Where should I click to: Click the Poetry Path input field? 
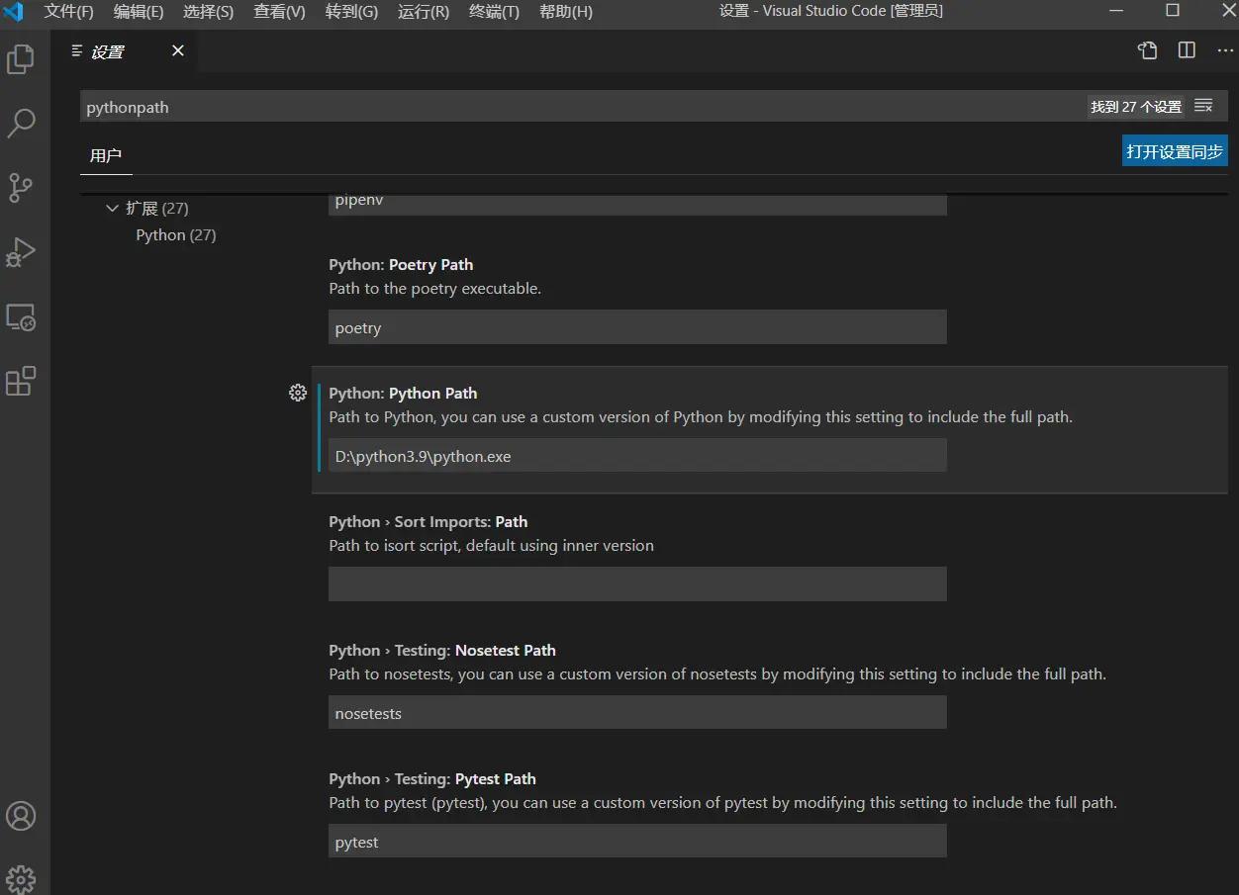click(637, 327)
